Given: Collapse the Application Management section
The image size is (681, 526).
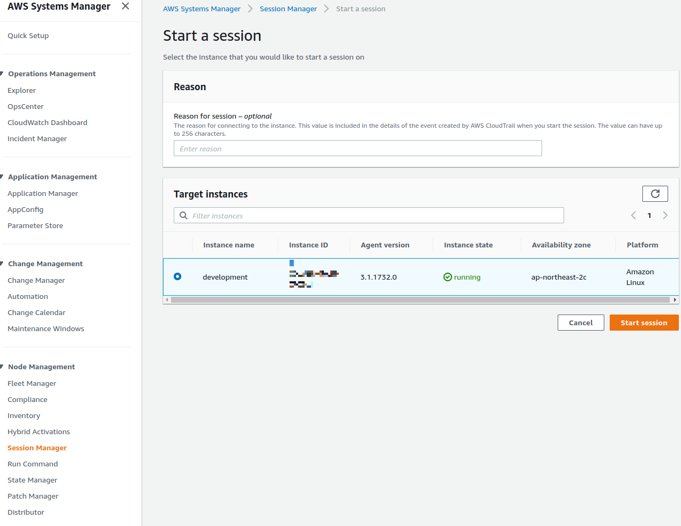Looking at the screenshot, I should tap(2, 177).
